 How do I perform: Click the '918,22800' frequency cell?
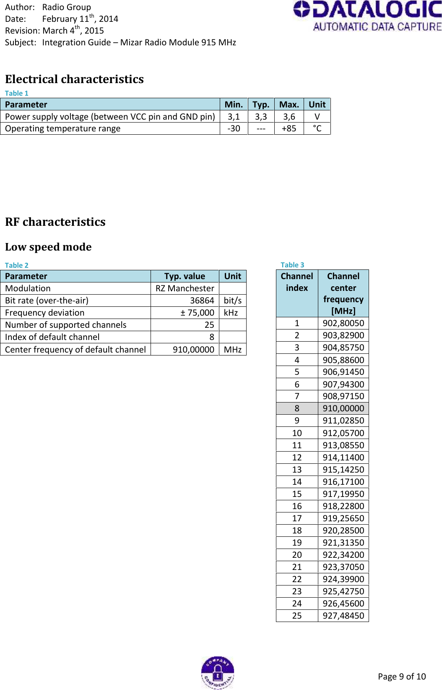click(x=343, y=506)
